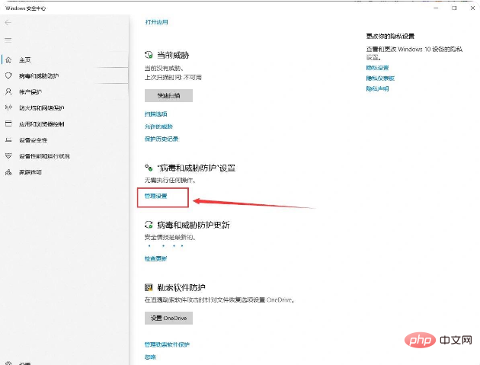Open the 隐私仪表板 link
The height and width of the screenshot is (365, 480).
pos(380,78)
